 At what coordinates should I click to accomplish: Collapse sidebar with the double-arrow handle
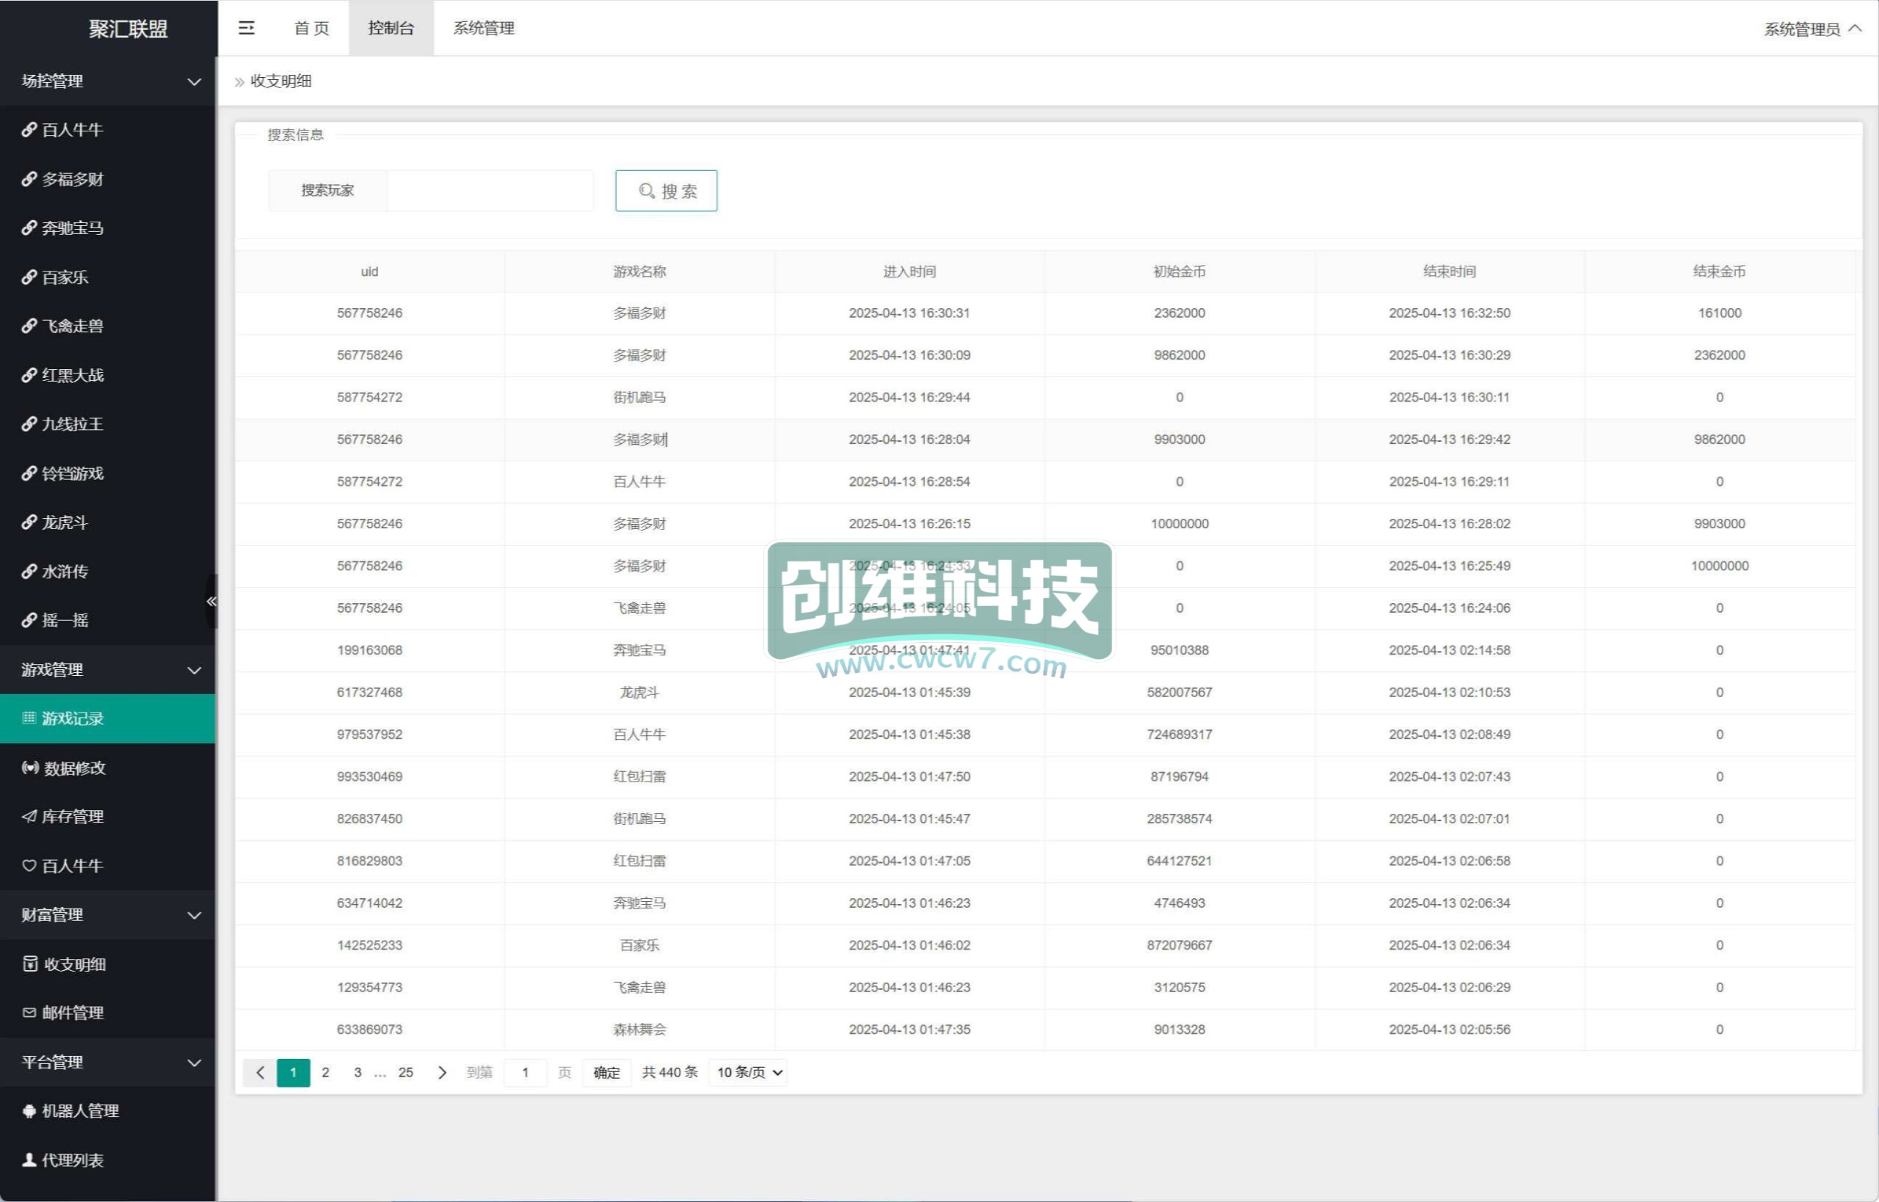tap(211, 601)
